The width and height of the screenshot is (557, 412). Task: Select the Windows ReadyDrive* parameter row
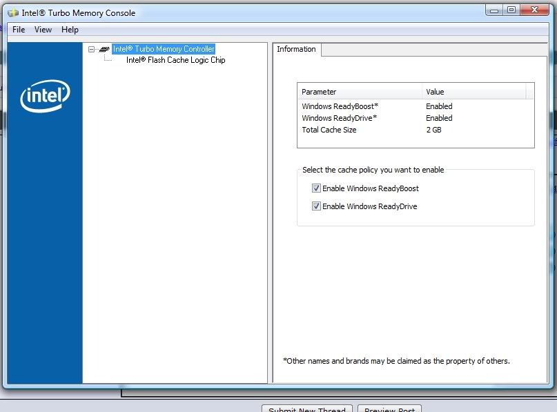pyautogui.click(x=416, y=118)
